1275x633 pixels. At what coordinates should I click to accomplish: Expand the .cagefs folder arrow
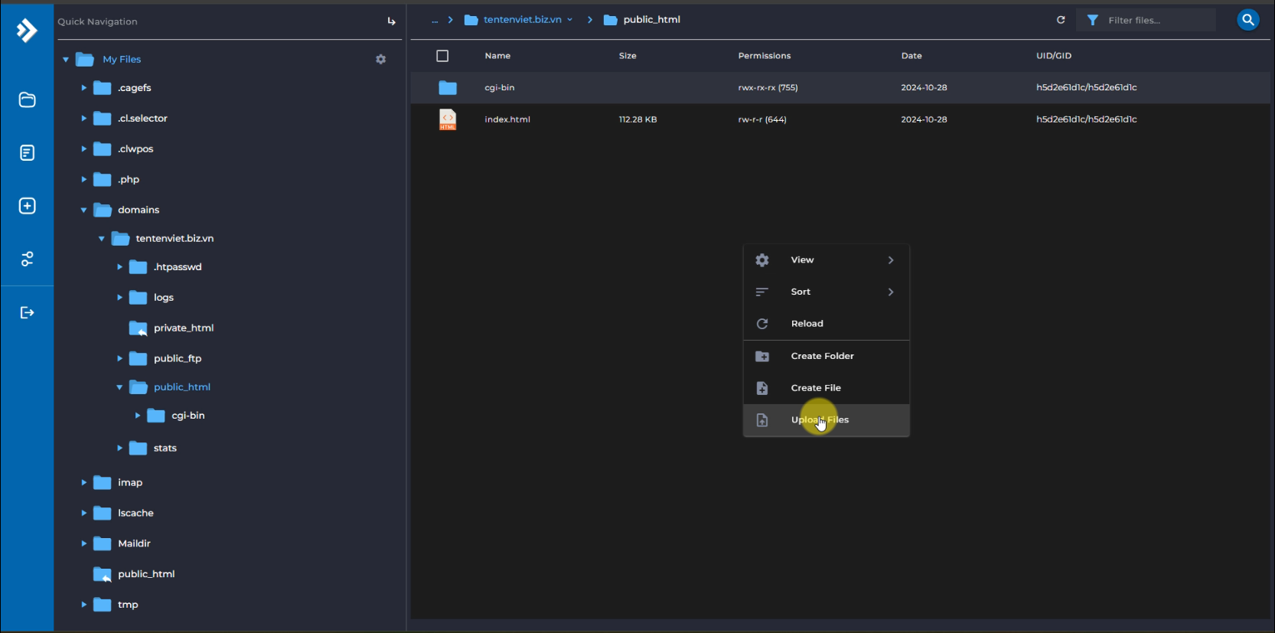coord(83,88)
